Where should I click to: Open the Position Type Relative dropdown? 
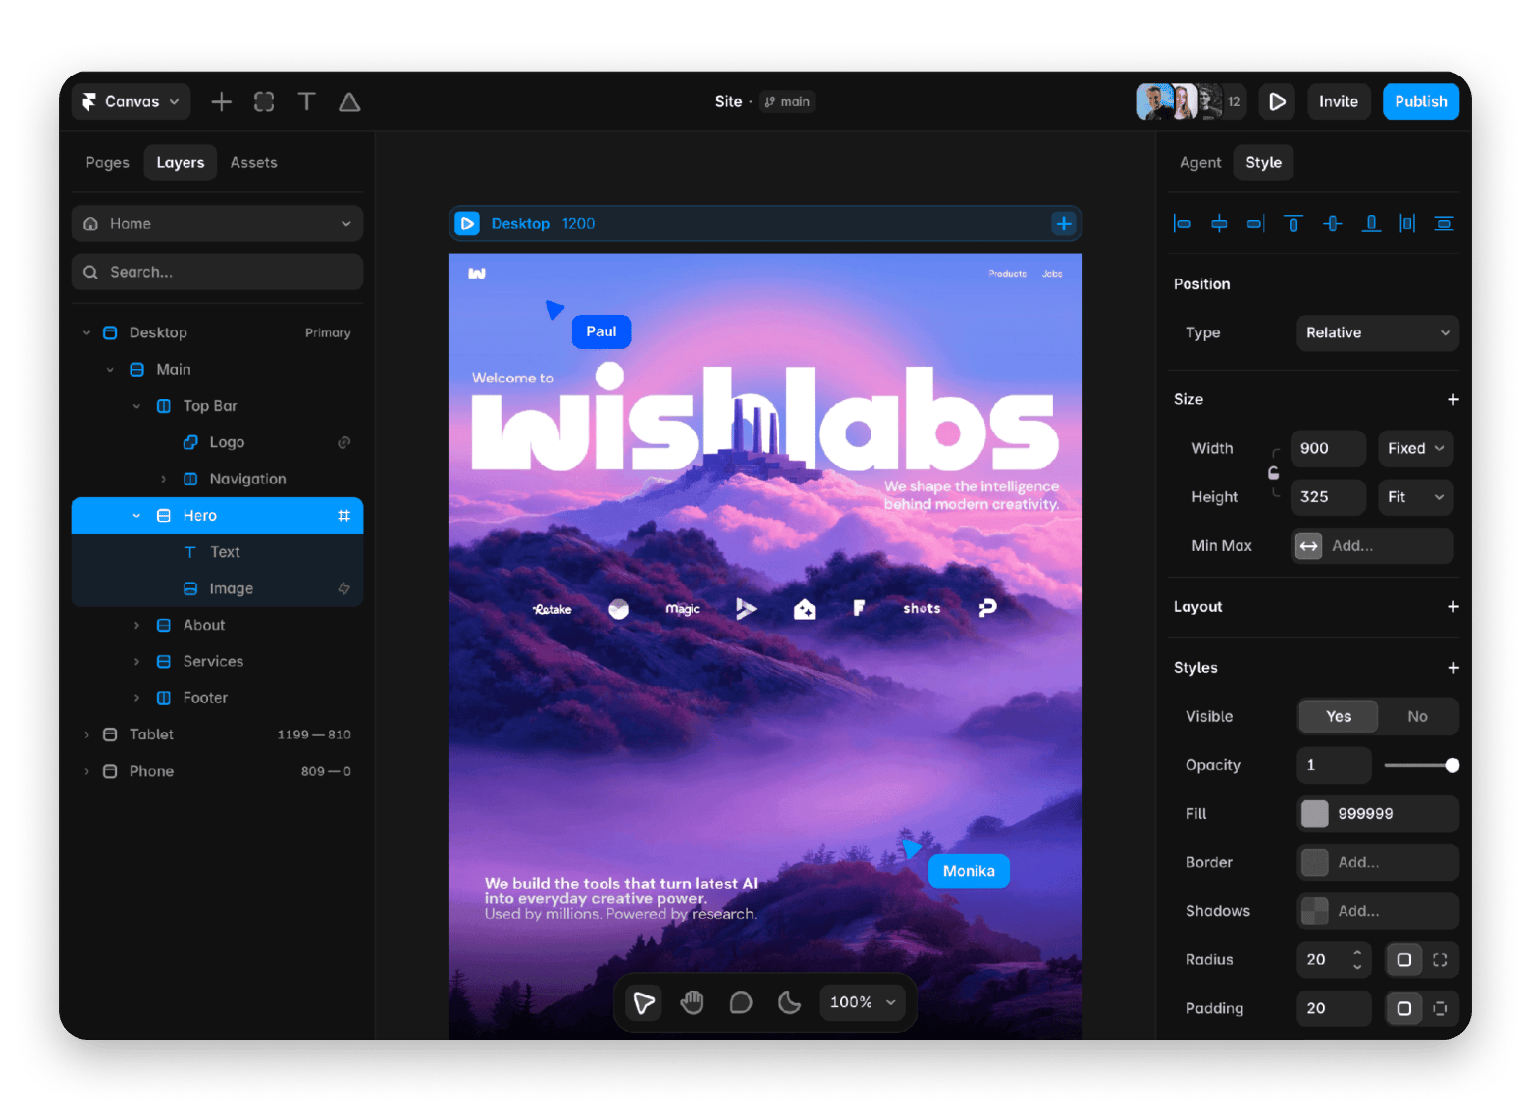pos(1378,333)
